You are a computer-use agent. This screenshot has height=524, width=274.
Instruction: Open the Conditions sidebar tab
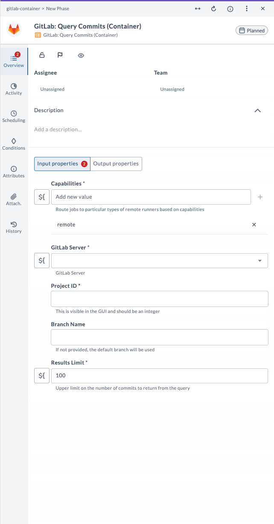pos(14,144)
